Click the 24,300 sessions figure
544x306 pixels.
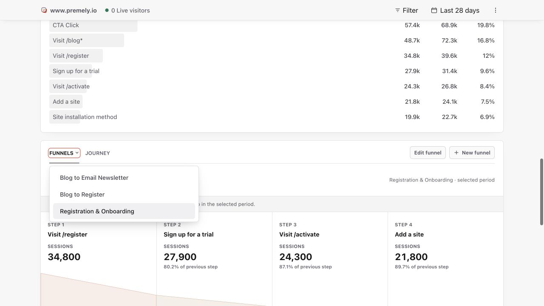[x=296, y=257]
